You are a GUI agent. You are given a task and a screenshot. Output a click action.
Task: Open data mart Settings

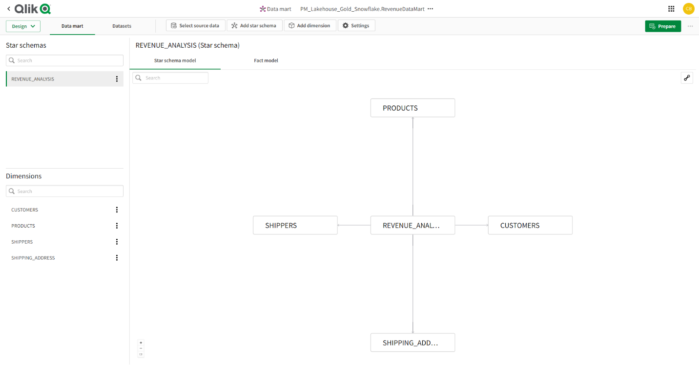tap(356, 25)
